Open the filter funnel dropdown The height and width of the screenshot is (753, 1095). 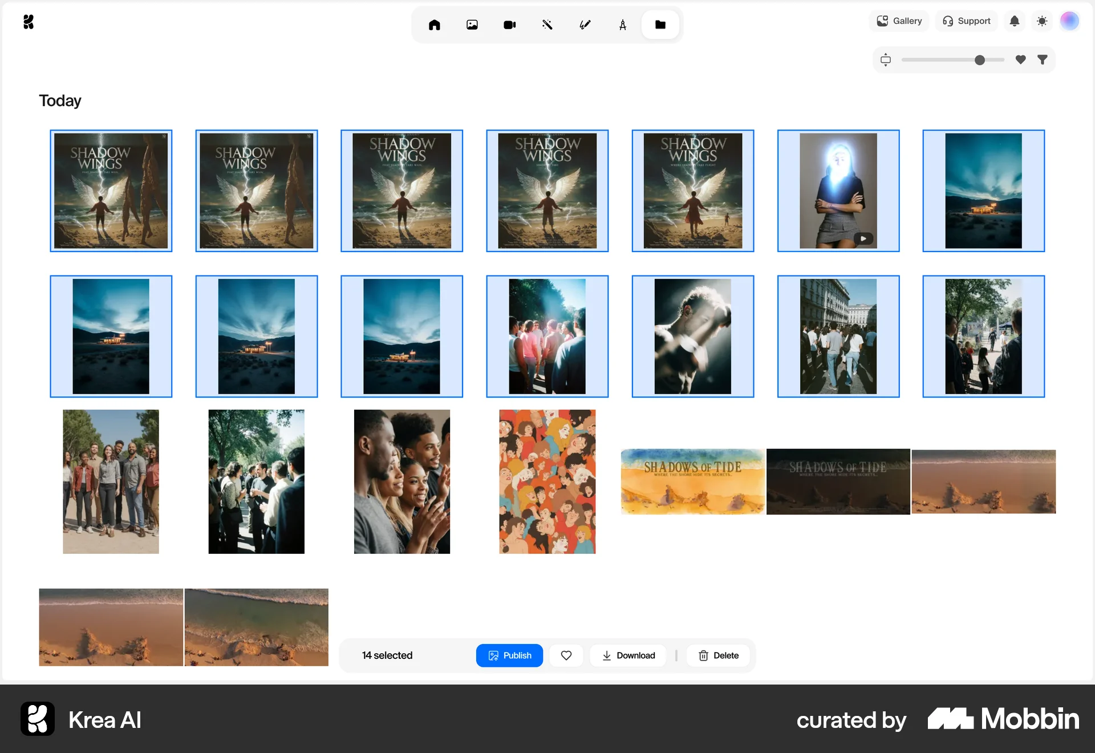tap(1043, 59)
